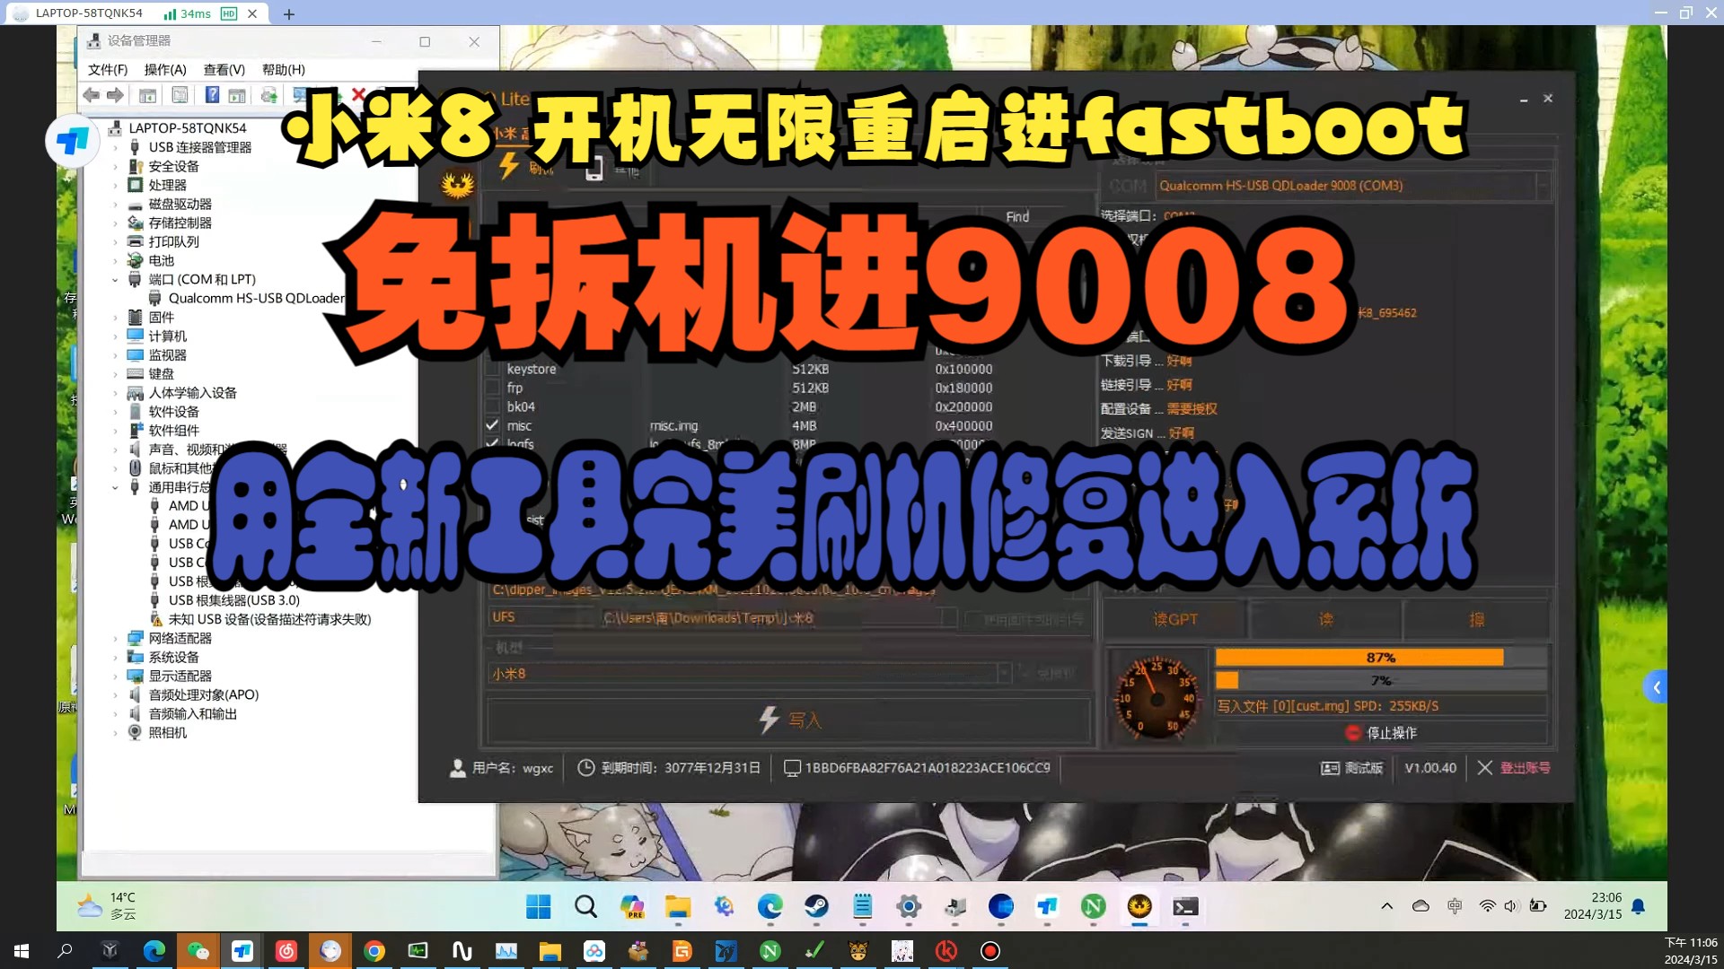Expand USB连接器管理器 node

(115, 147)
